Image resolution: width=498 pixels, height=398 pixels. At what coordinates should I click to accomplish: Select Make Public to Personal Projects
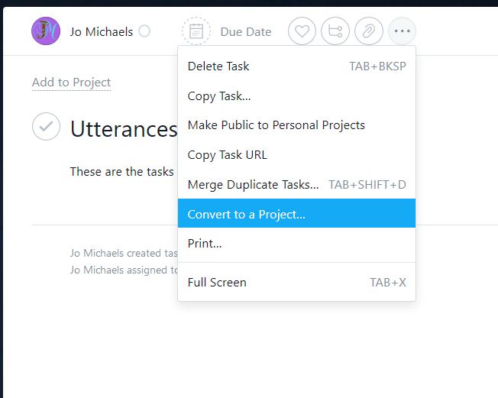pyautogui.click(x=276, y=125)
